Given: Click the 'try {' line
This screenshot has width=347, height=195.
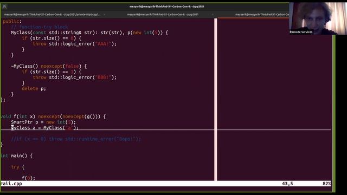Looking at the screenshot, I should pyautogui.click(x=18, y=167).
